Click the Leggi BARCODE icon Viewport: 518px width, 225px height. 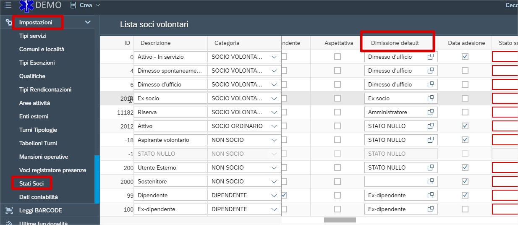pos(9,210)
